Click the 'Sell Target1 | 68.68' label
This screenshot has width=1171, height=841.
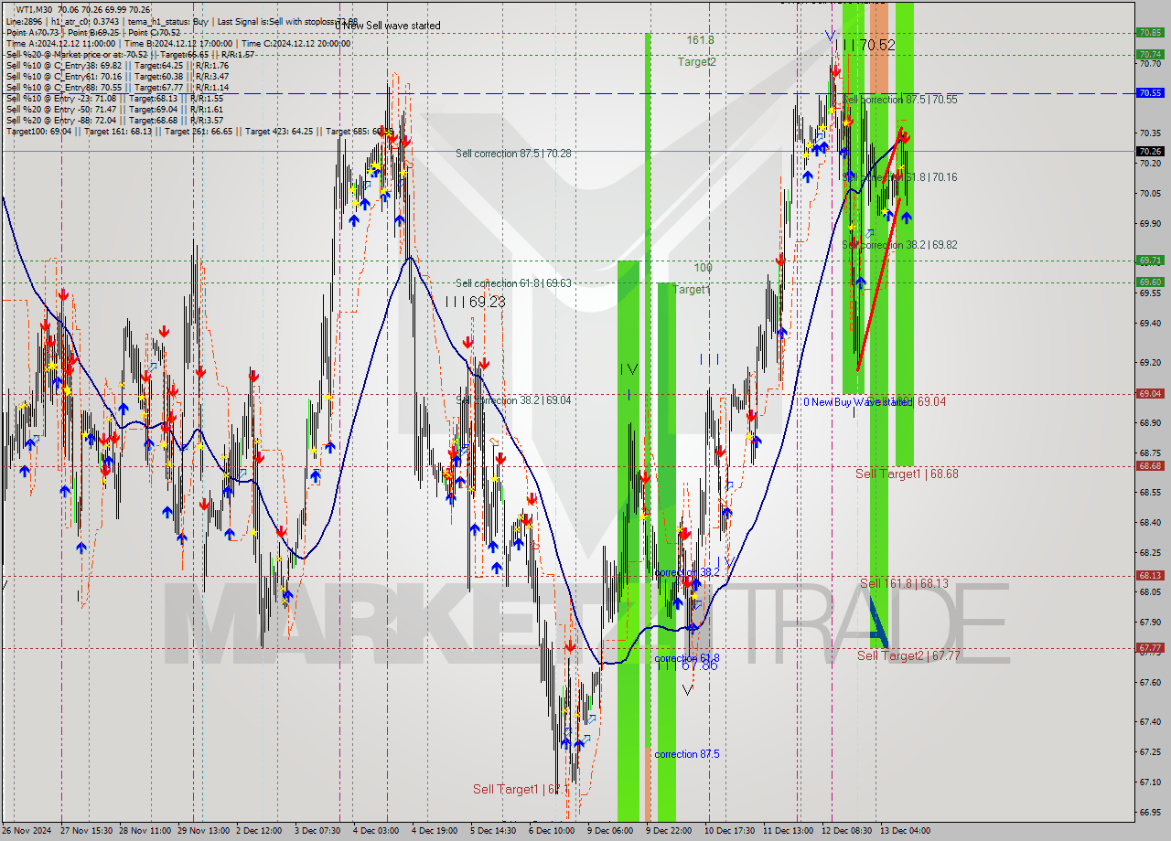coord(907,474)
